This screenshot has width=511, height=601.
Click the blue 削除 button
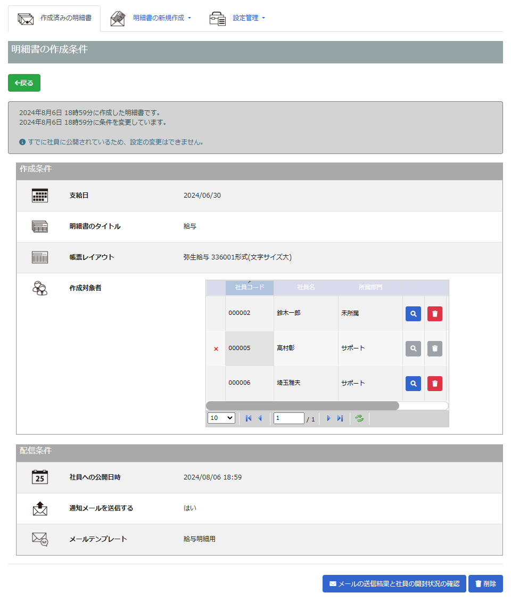pyautogui.click(x=485, y=583)
